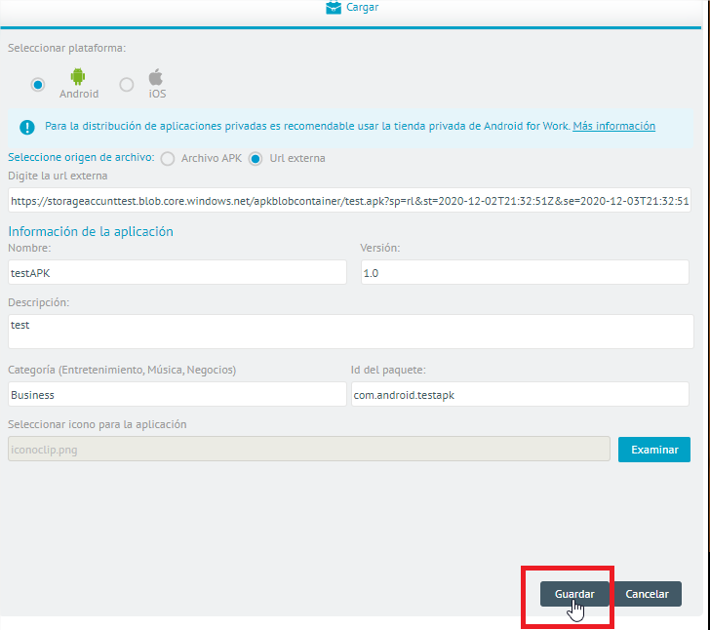The image size is (710, 630).
Task: Click the Descripción text area
Action: coord(351,332)
